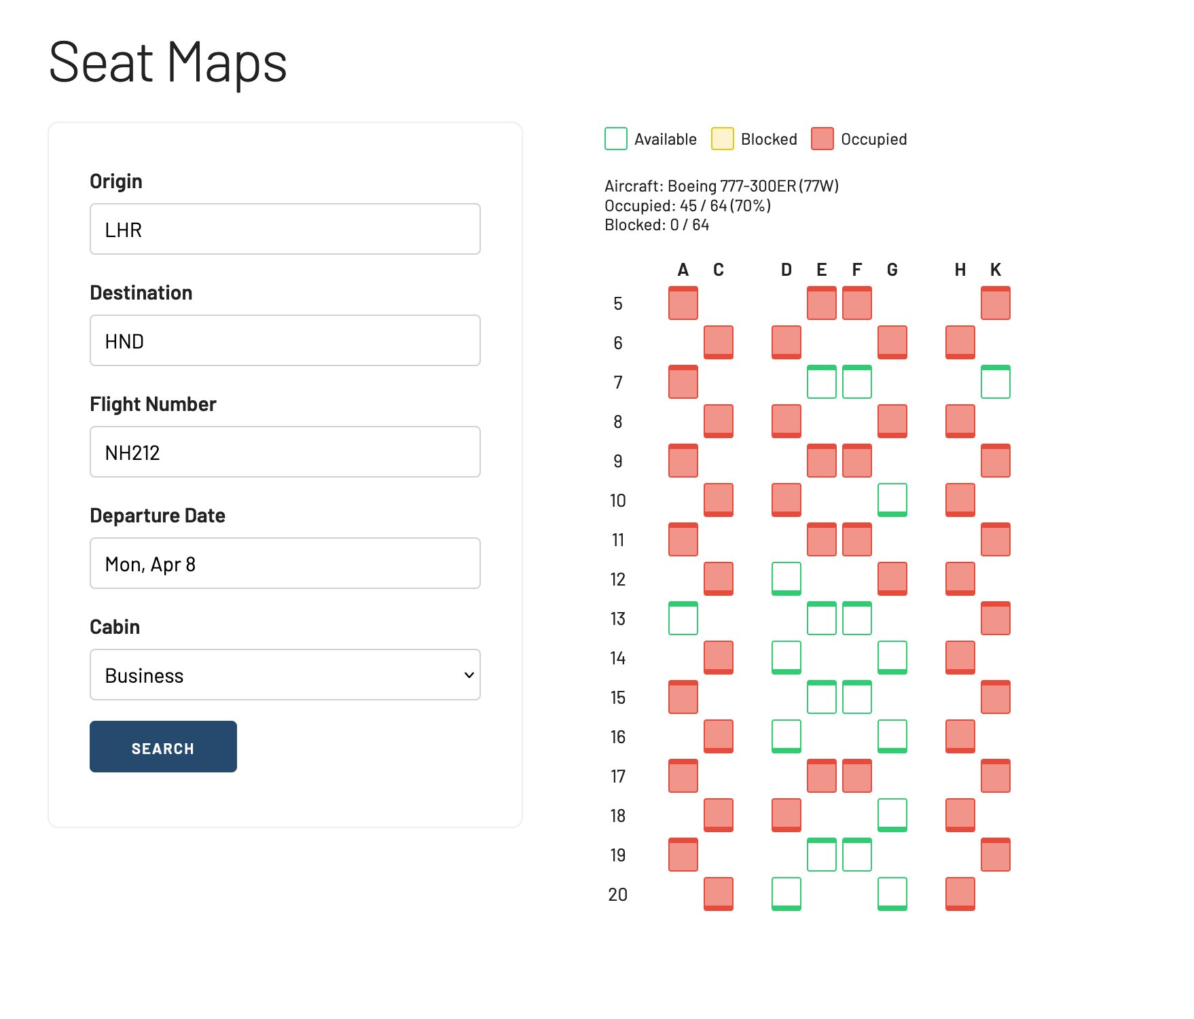The height and width of the screenshot is (1019, 1194).
Task: Select available seat 19F
Action: click(856, 855)
